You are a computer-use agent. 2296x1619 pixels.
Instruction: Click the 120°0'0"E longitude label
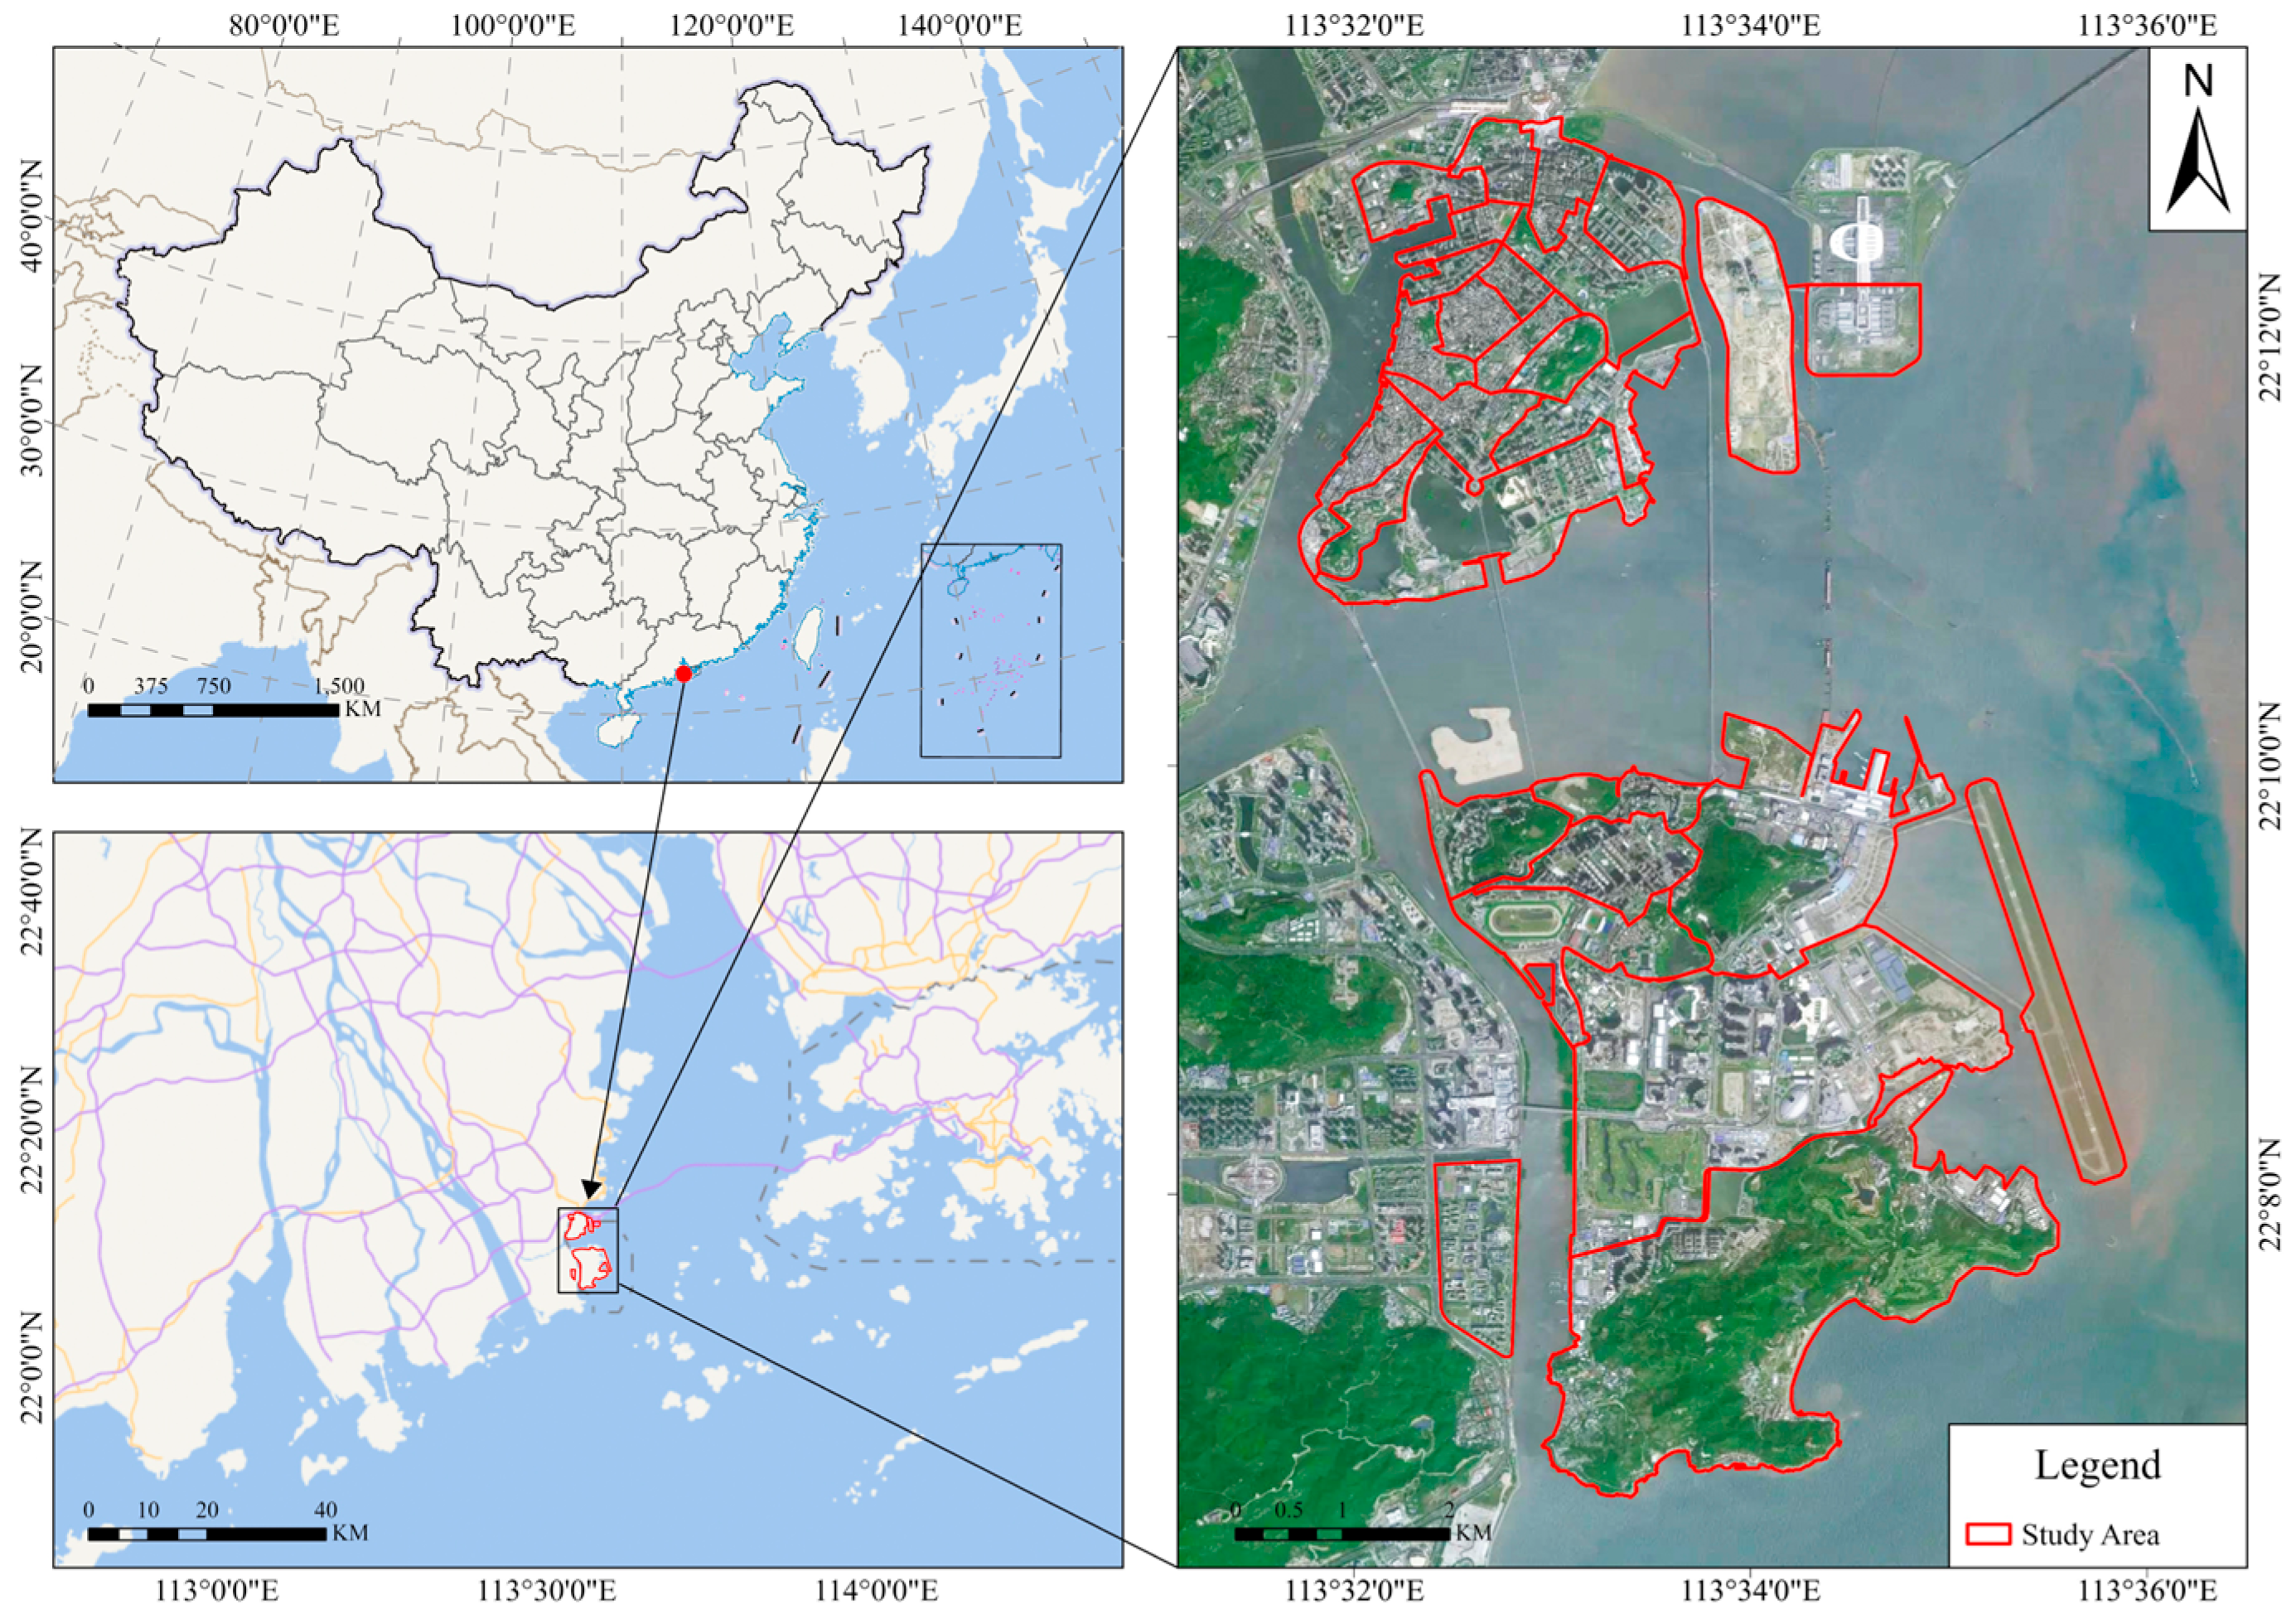click(731, 24)
